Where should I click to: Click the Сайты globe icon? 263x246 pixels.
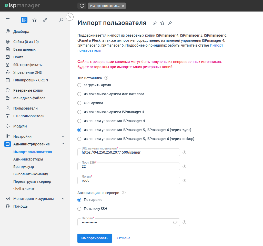coord(7,41)
